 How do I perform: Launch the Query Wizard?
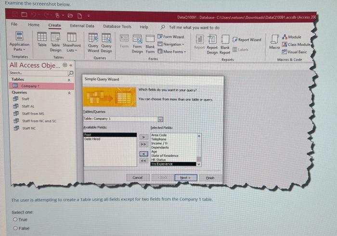pyautogui.click(x=93, y=43)
